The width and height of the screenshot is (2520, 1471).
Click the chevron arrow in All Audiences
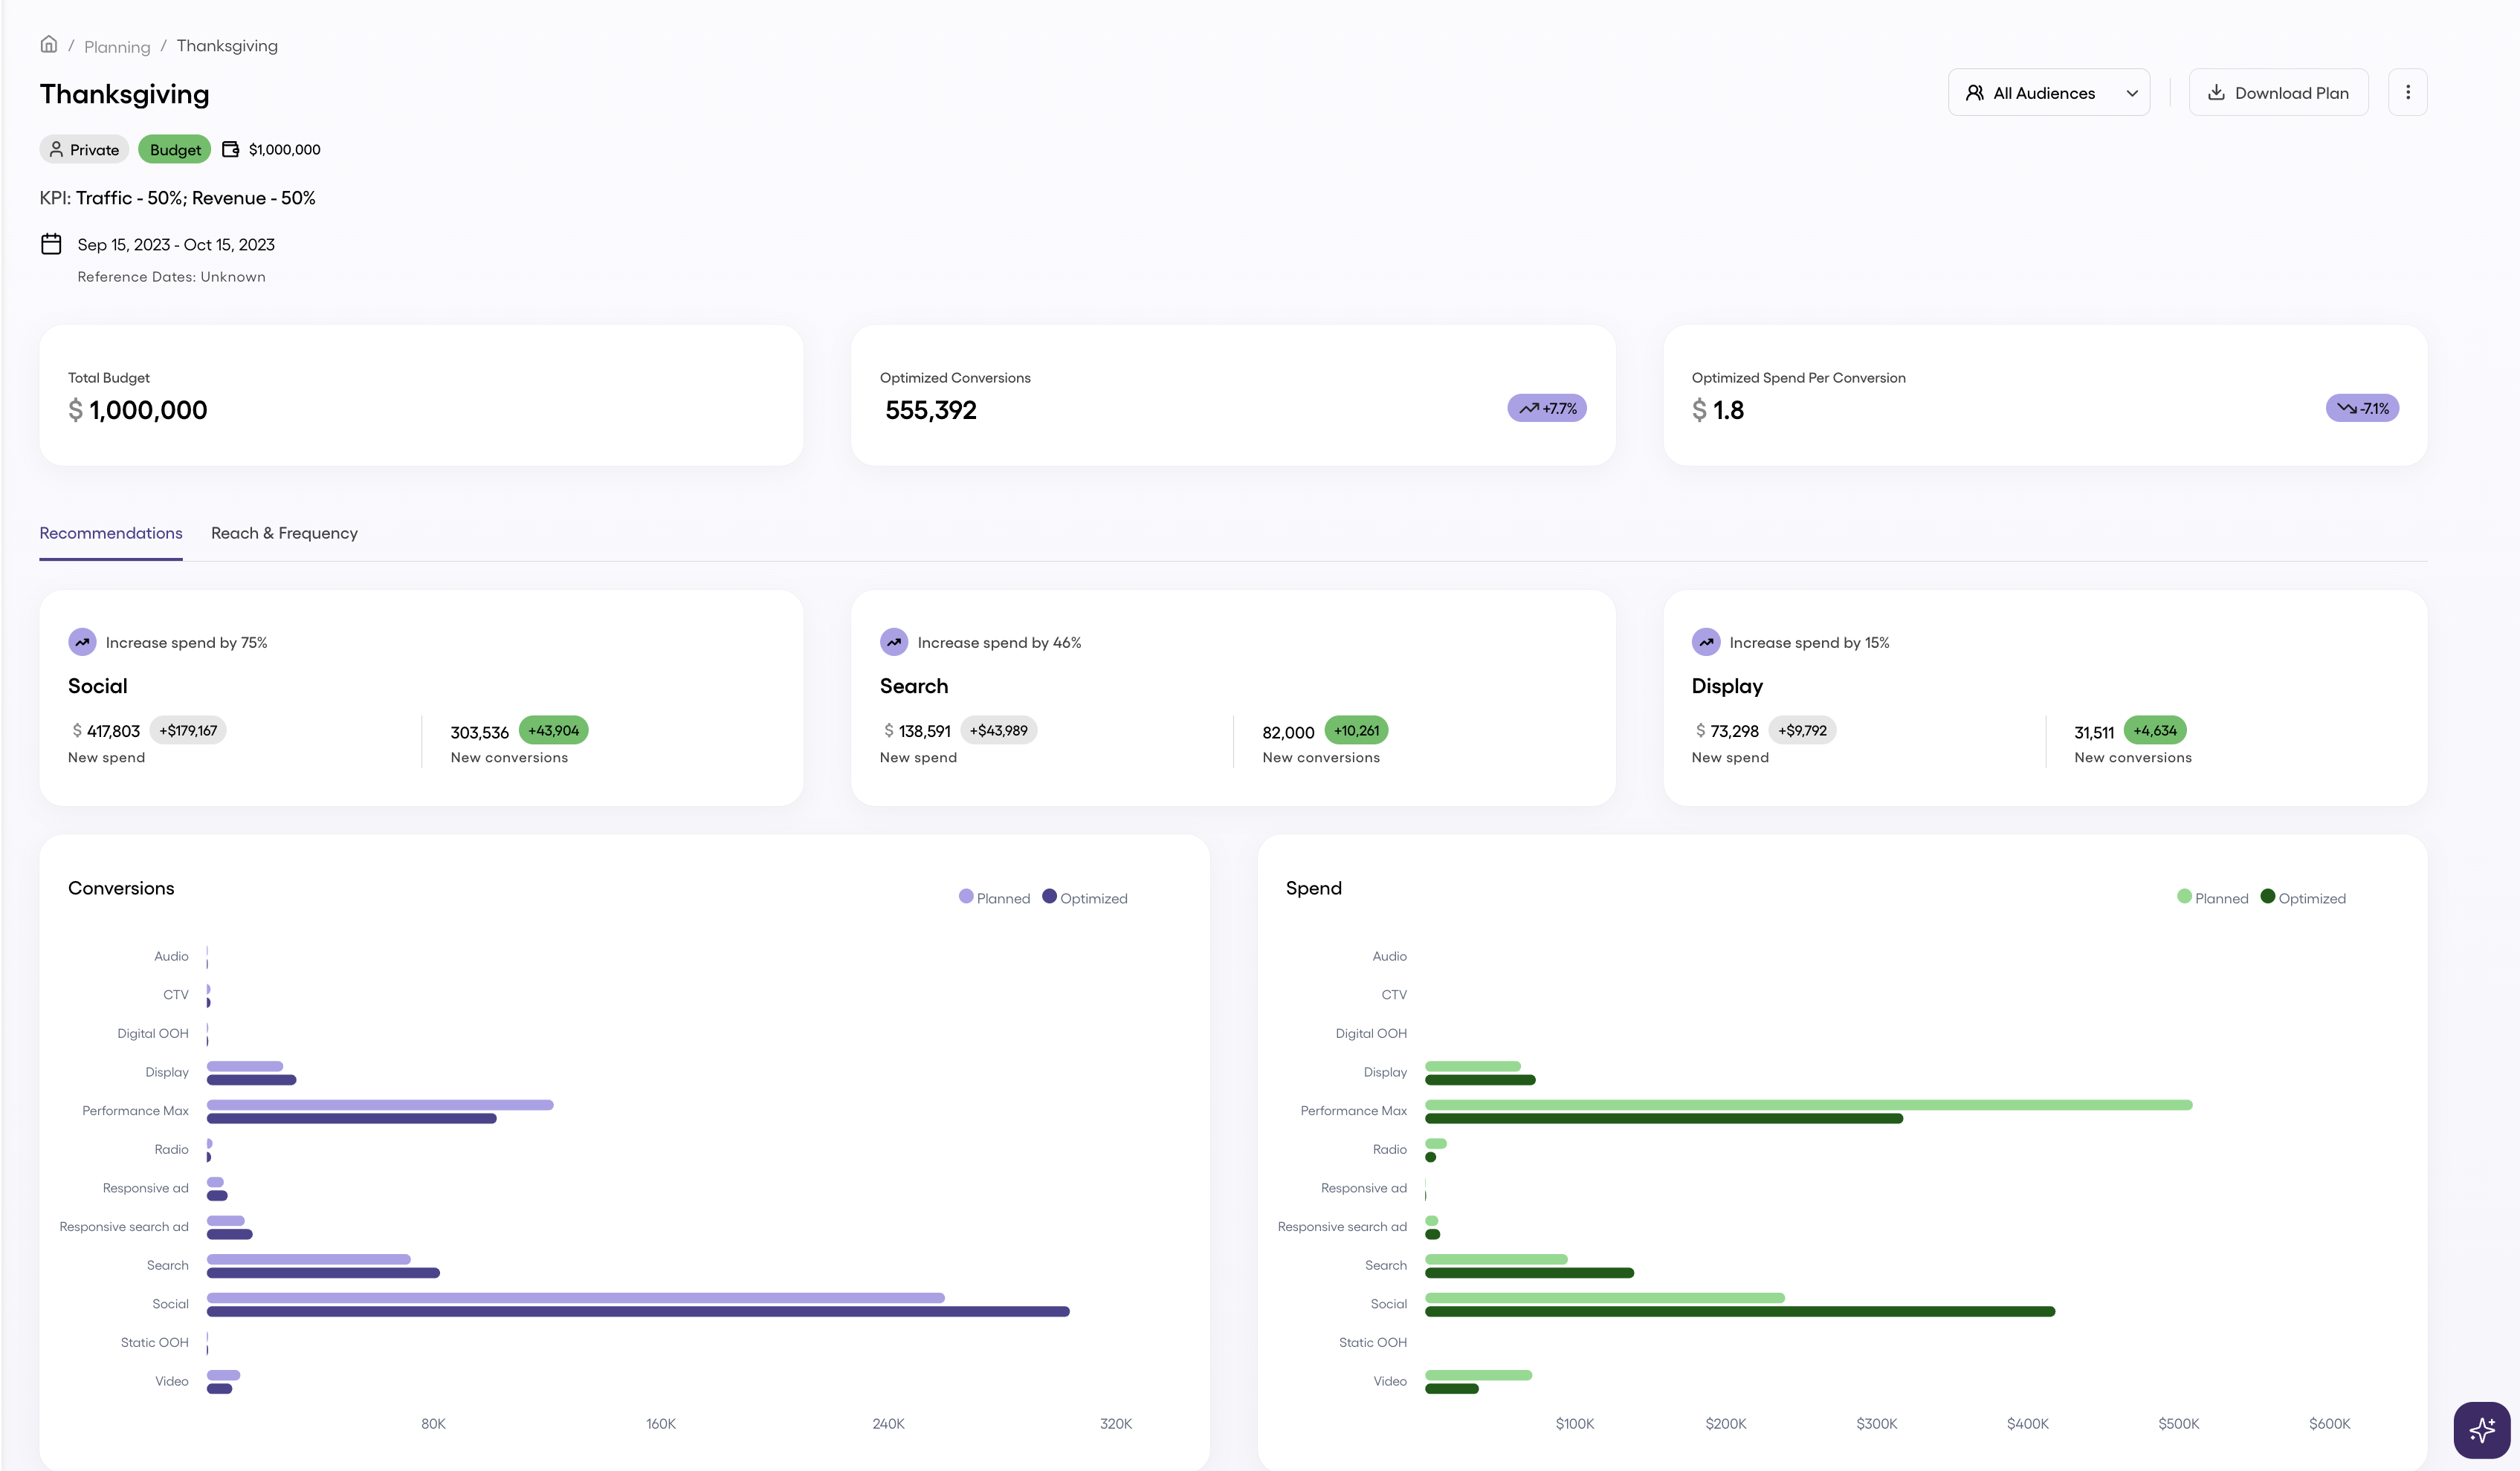point(2132,93)
